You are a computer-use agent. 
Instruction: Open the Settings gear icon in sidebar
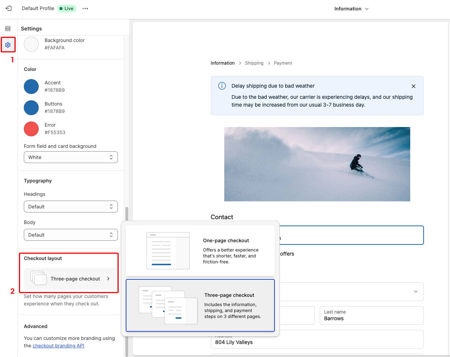click(8, 45)
